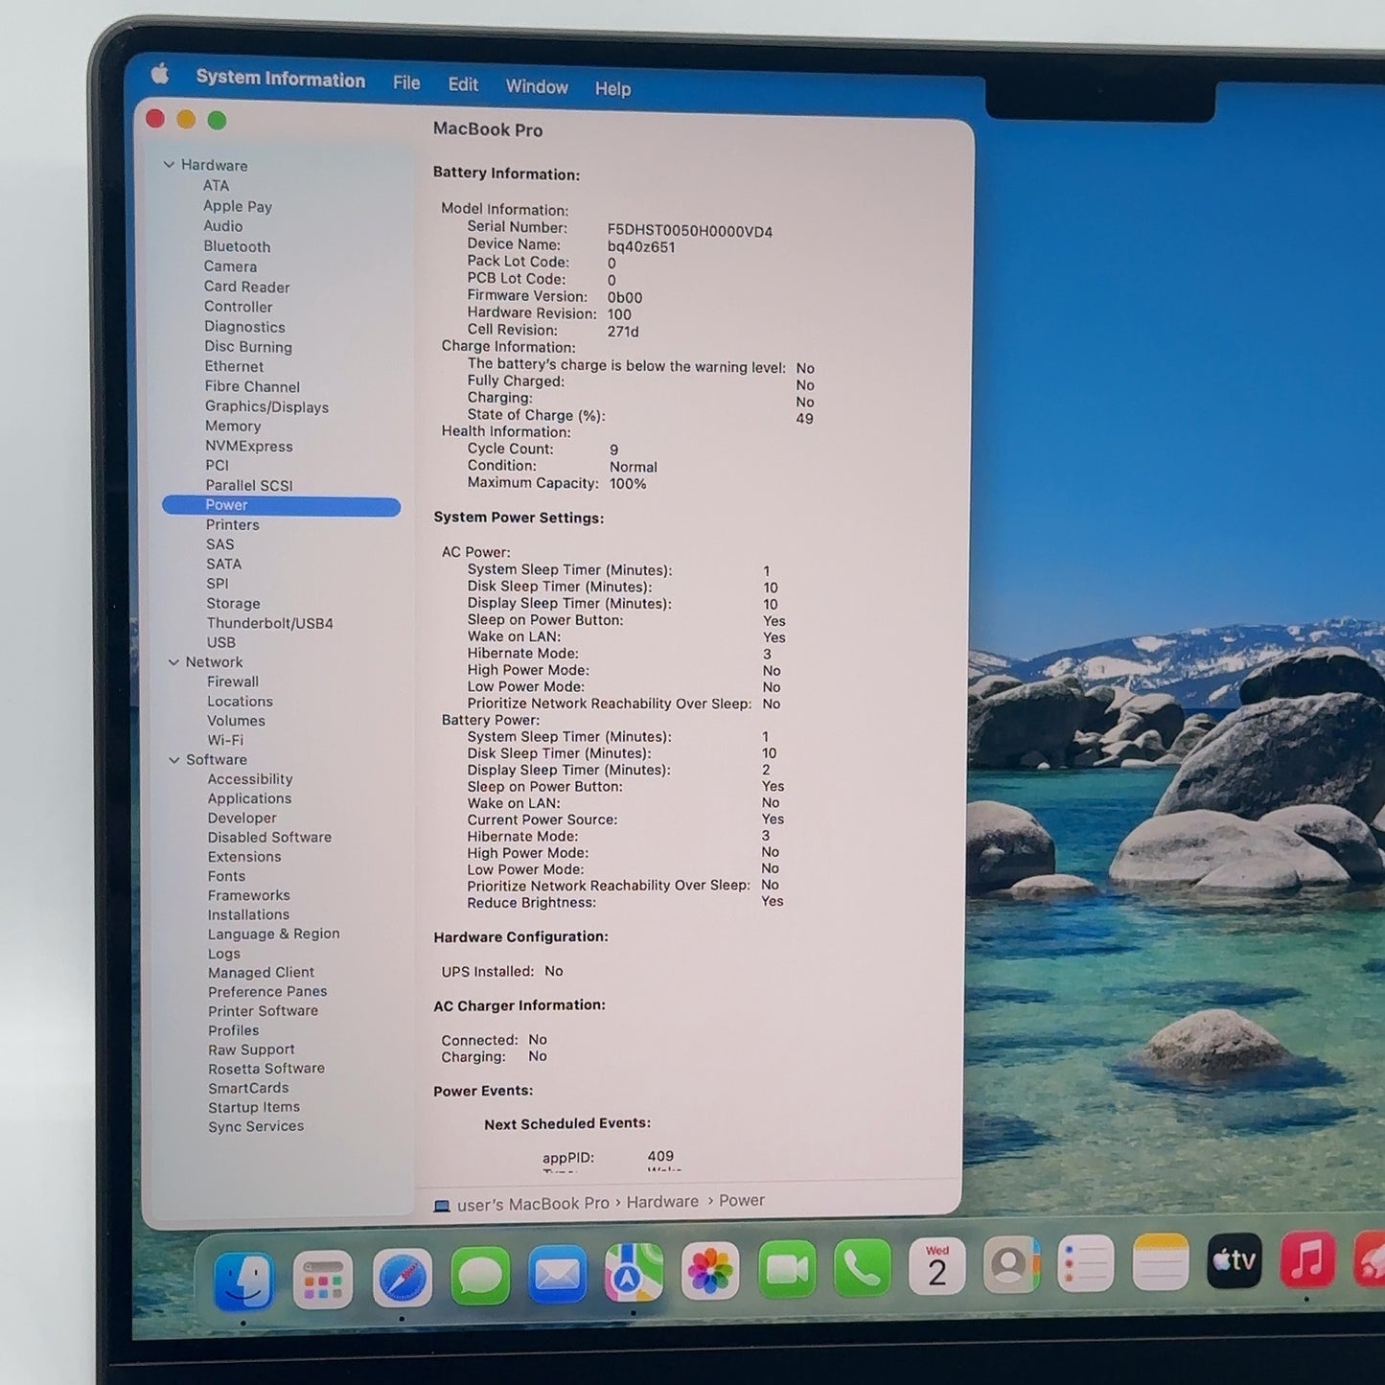Launch Launchpad from the Dock
The width and height of the screenshot is (1385, 1385).
(323, 1281)
